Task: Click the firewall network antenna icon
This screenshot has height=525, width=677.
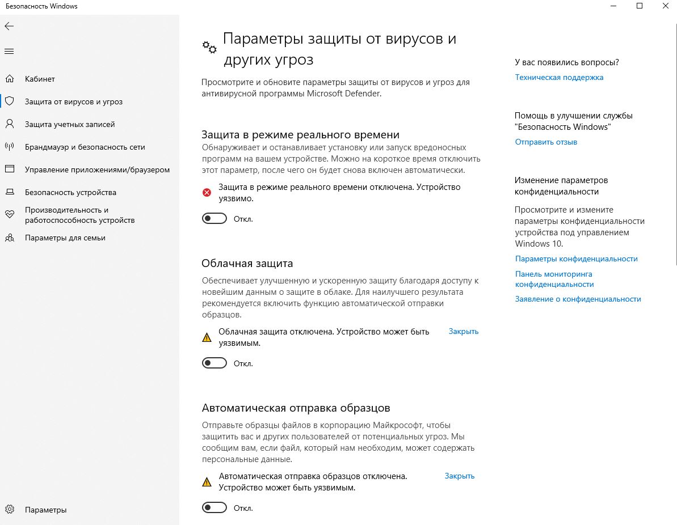Action: click(10, 147)
